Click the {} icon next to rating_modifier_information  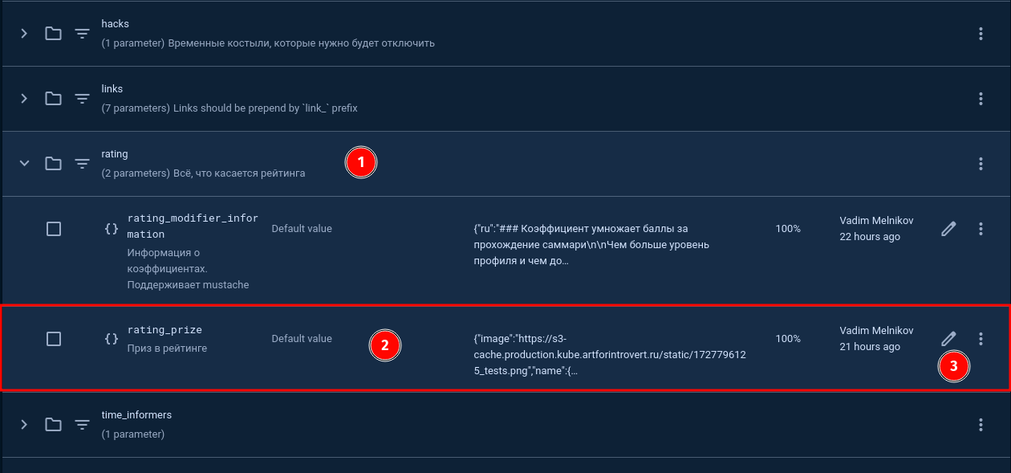[x=110, y=228]
